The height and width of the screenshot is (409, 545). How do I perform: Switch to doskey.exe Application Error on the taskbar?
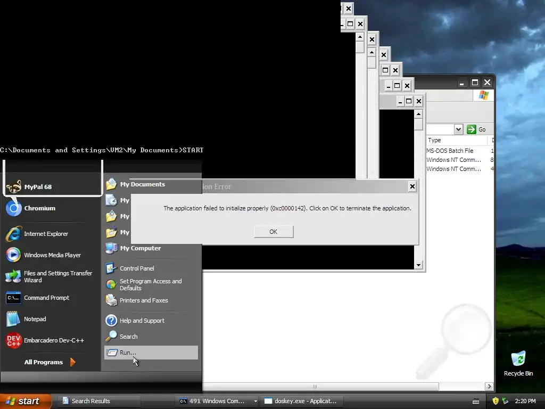302,401
